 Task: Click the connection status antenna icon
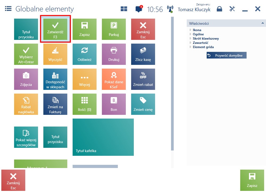170,9
